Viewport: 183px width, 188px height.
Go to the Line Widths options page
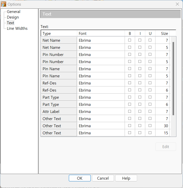[17, 28]
